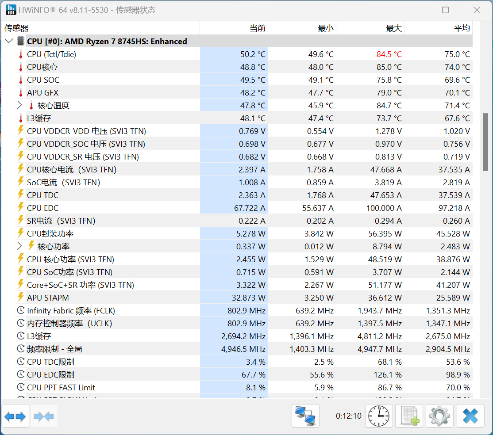Click the 4,946.5 MHz frequency limit value
This screenshot has width=493, height=435.
click(243, 349)
